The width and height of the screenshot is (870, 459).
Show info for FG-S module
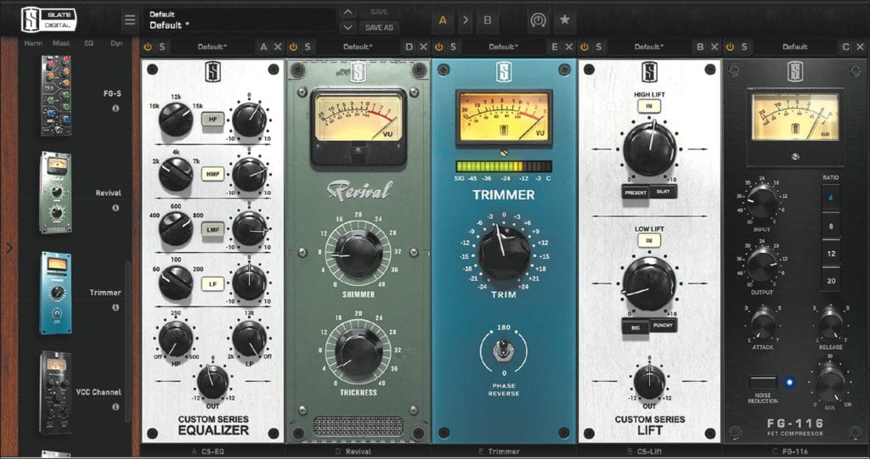click(x=116, y=108)
